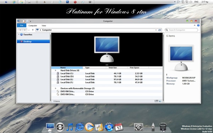Click the Properties quick access icon
This screenshot has width=213, height=133.
24,21
